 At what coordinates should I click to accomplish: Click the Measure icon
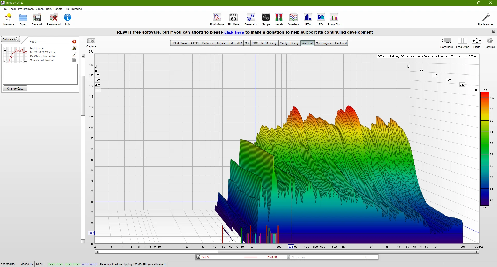pos(9,19)
